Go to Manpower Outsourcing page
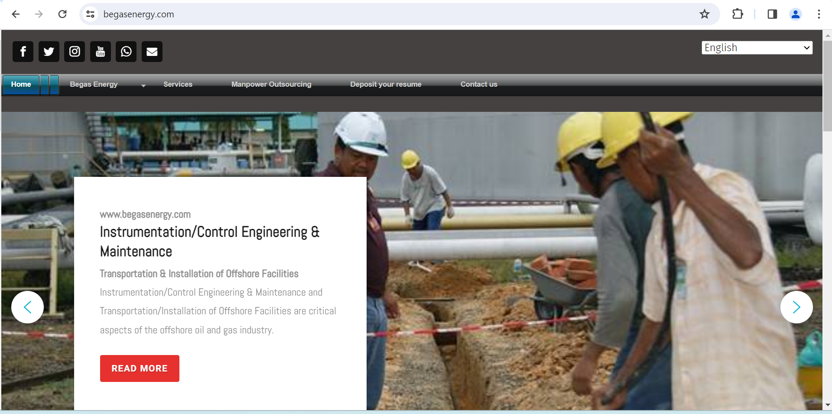Screen dimensions: 832x414 point(271,85)
